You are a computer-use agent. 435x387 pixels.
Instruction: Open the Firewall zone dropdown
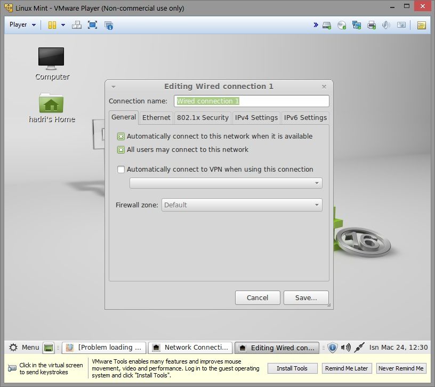(x=241, y=205)
